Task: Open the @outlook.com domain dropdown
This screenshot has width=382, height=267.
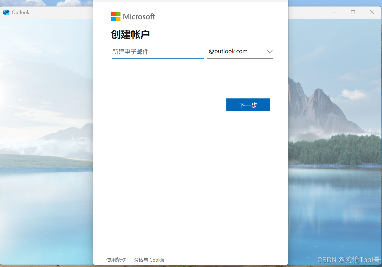Action: [240, 52]
